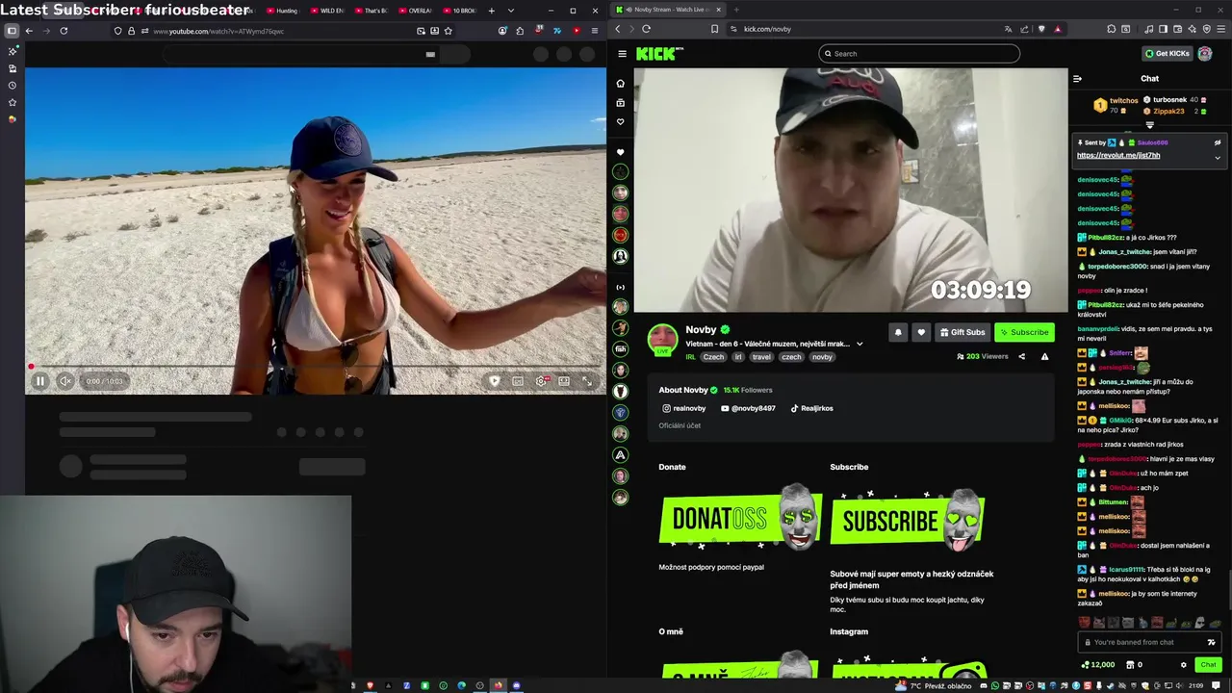Open the Kick hamburger menu
1232x693 pixels.
click(623, 54)
